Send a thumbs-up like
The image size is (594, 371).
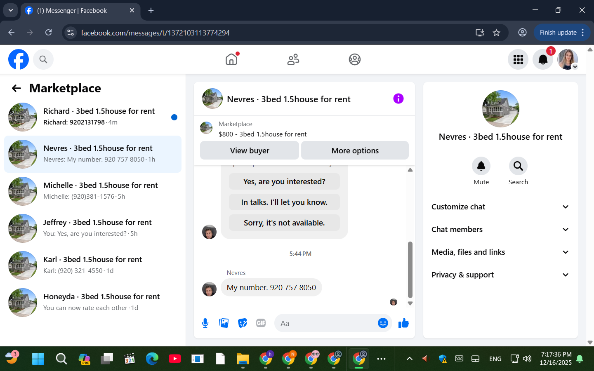(403, 323)
